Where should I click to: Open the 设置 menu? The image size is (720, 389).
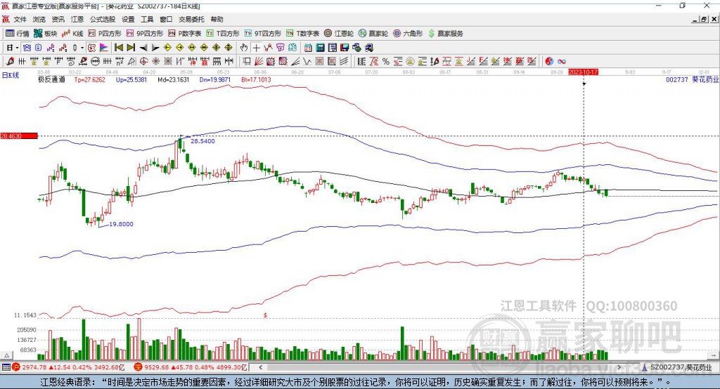[x=128, y=19]
